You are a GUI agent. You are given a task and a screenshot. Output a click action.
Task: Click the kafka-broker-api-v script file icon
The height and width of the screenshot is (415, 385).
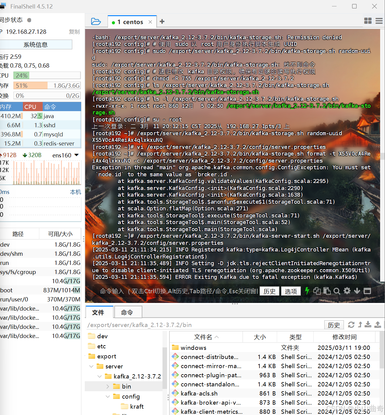(x=175, y=403)
